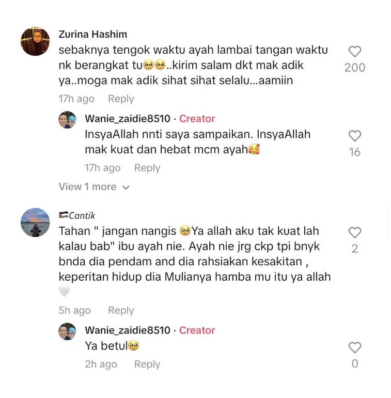Like creator's reply about InsyaAllah sampaikan

coord(355,136)
